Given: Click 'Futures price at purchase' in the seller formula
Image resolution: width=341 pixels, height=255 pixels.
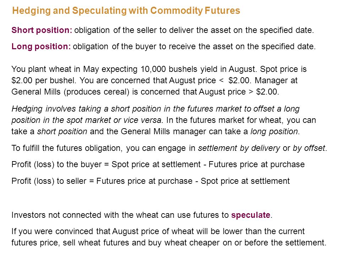Looking at the screenshot, I should click(145, 181).
